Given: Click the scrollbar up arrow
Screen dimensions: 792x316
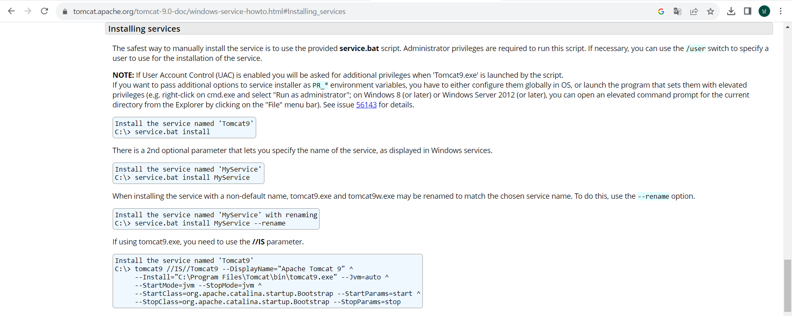Looking at the screenshot, I should 787,27.
